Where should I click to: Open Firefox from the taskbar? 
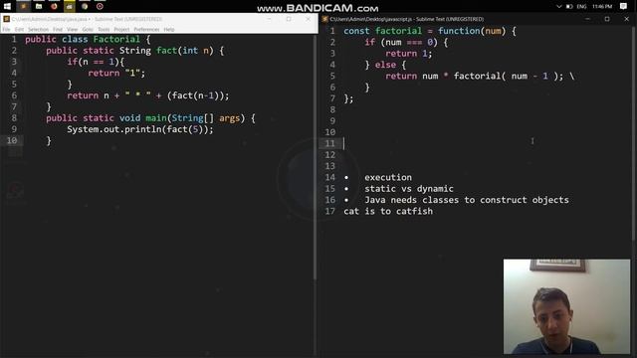54,6
